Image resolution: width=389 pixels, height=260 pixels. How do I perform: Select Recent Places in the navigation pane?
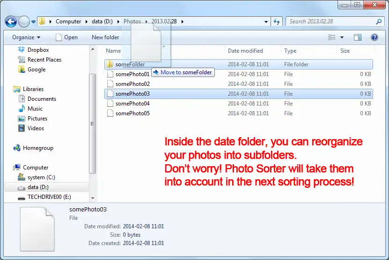pyautogui.click(x=44, y=60)
